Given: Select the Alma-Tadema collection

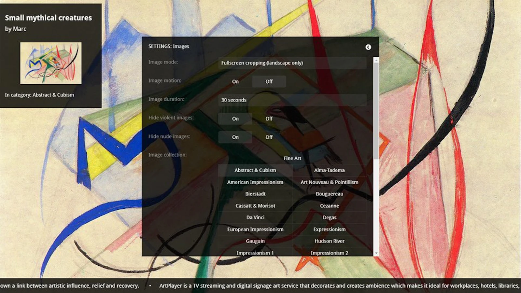Looking at the screenshot, I should click(330, 170).
